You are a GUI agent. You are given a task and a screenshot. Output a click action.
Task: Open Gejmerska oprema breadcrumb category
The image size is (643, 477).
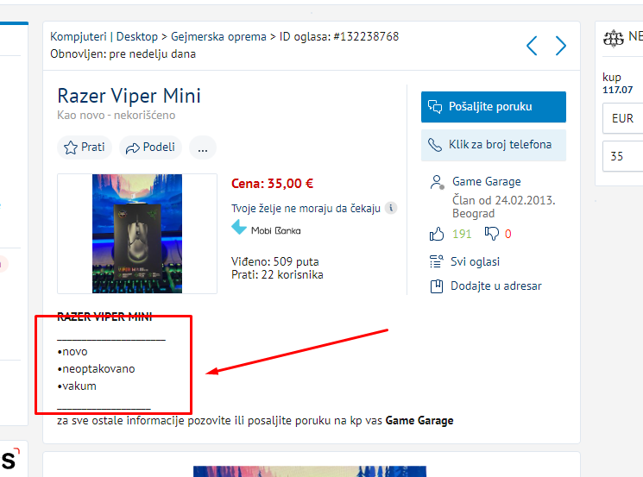point(218,36)
